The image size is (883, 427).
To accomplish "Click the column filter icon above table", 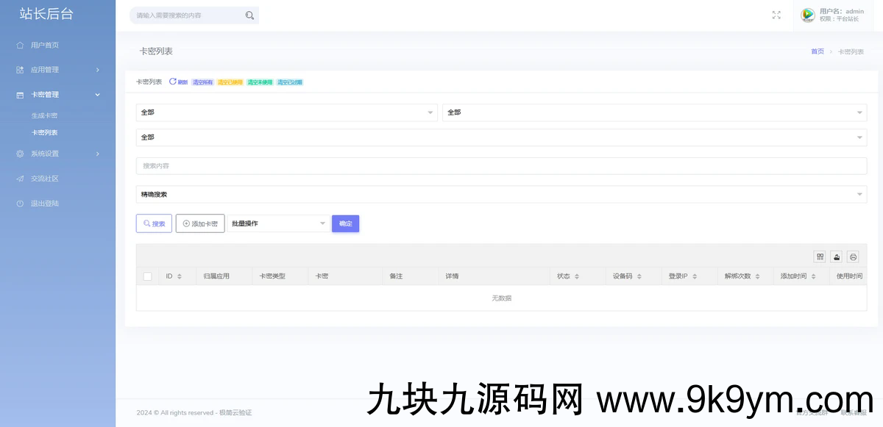I will point(820,256).
